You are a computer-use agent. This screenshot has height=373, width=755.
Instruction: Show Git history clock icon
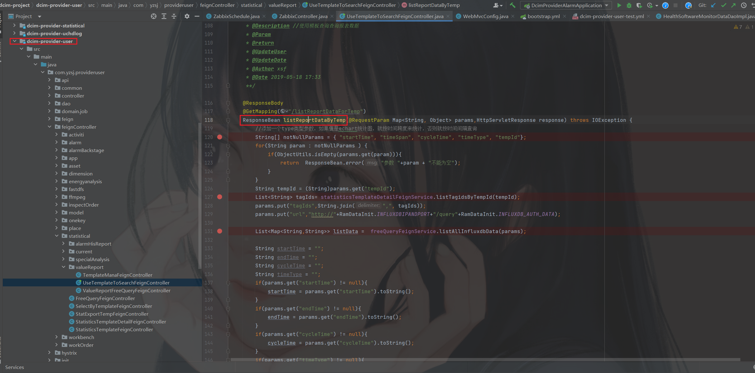(744, 5)
